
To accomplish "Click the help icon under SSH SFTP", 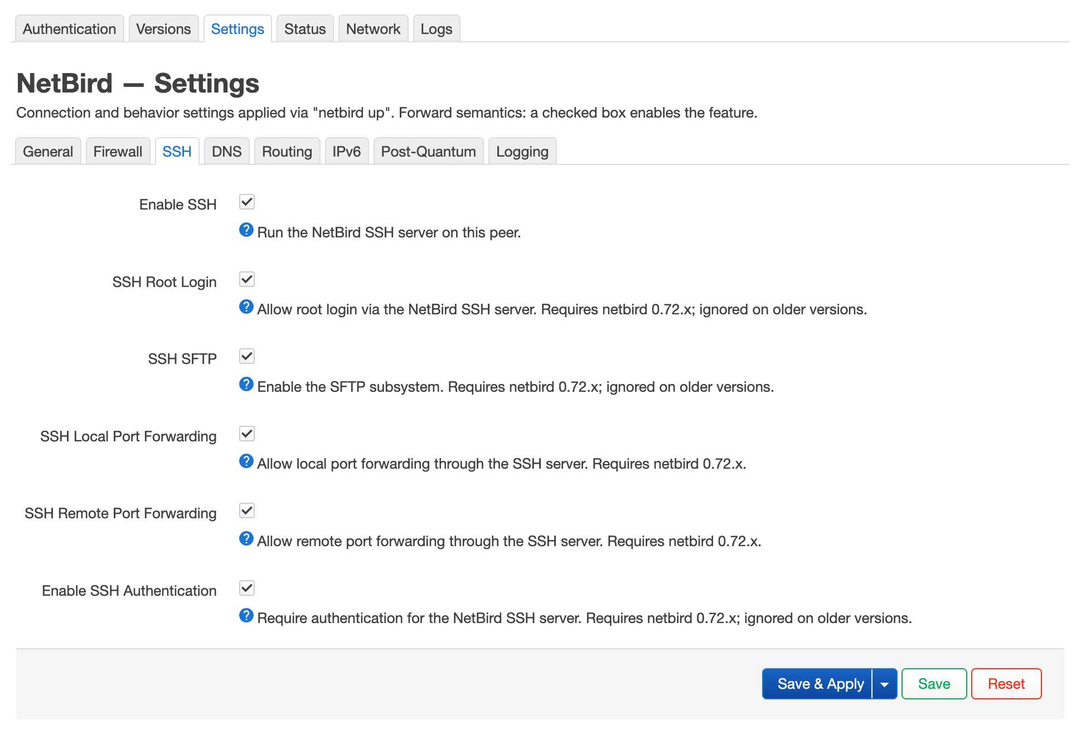I will [246, 384].
